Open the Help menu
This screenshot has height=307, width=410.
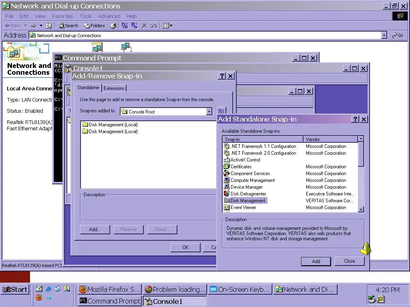[131, 16]
